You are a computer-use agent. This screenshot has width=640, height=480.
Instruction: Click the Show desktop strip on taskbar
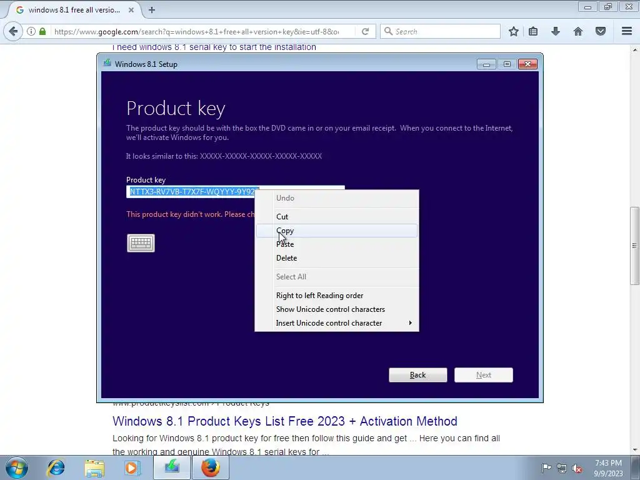pyautogui.click(x=636, y=467)
